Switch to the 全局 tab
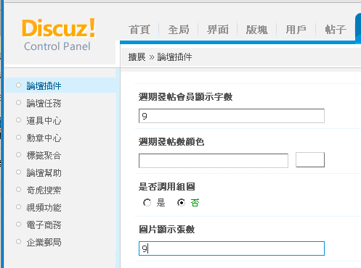This screenshot has width=361, height=268. 179,30
